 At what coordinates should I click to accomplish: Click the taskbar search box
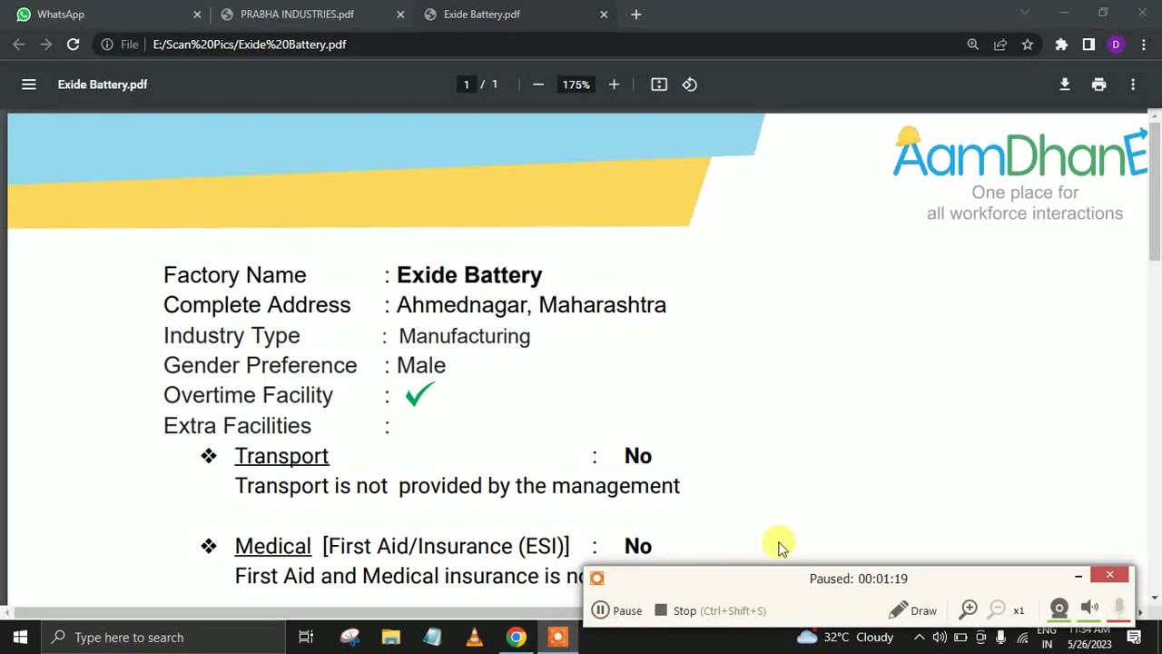tap(163, 637)
